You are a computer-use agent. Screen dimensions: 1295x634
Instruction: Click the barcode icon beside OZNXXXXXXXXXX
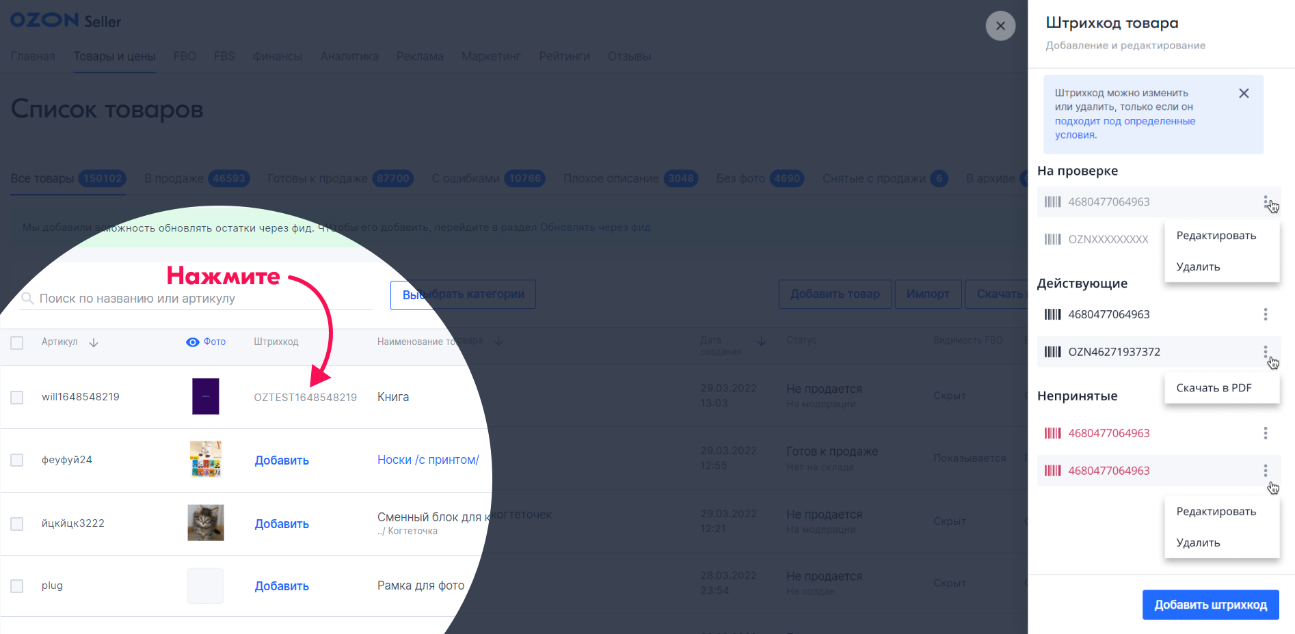1052,239
